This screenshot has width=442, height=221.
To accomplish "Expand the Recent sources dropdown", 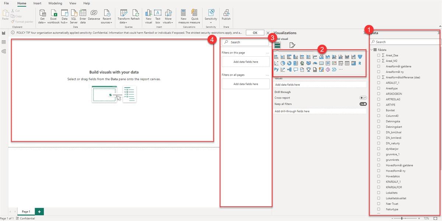I will point(107,20).
